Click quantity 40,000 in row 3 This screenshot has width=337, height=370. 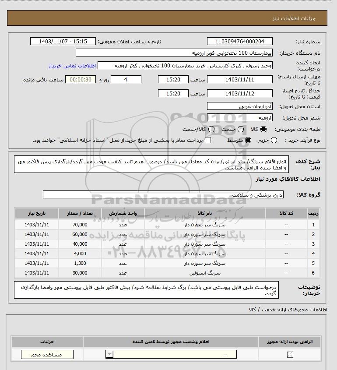(x=80, y=244)
